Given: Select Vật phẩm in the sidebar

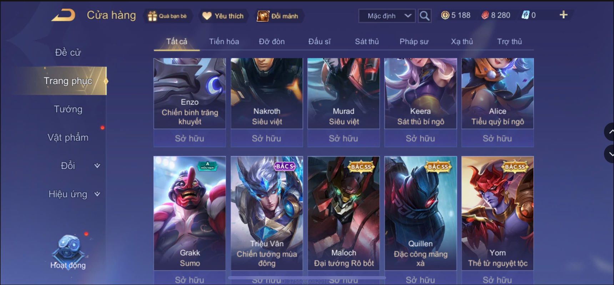Looking at the screenshot, I should (68, 138).
